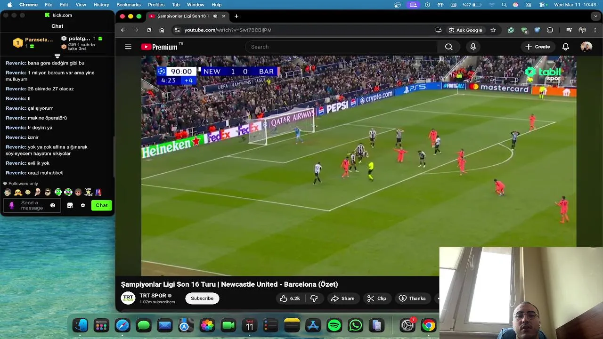Open the Profiles menu

click(x=156, y=5)
